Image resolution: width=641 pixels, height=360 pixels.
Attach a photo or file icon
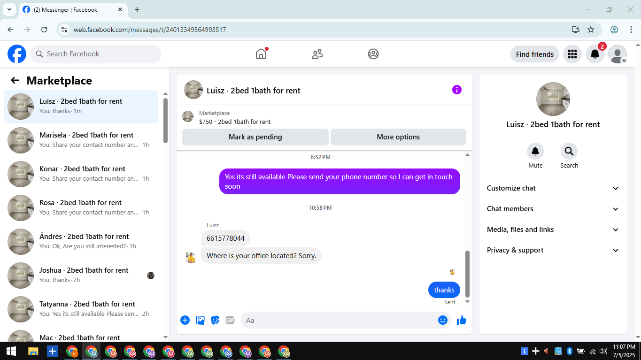coord(200,320)
